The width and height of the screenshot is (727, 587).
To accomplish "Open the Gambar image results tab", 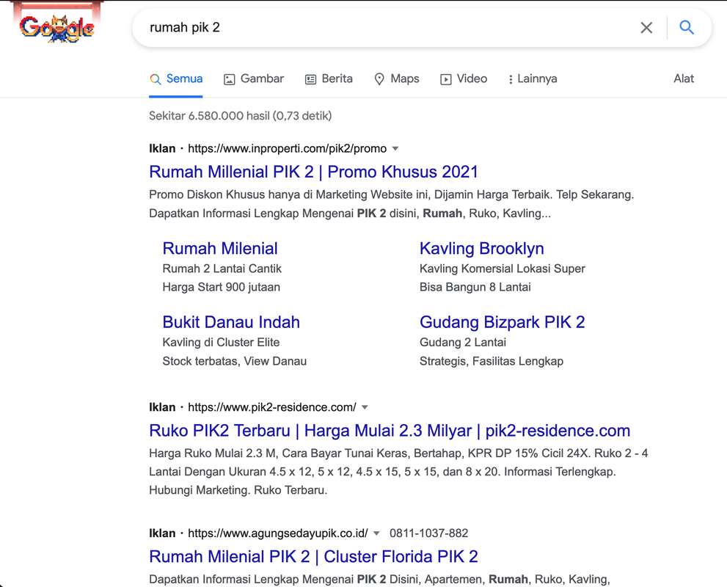I will tap(253, 79).
